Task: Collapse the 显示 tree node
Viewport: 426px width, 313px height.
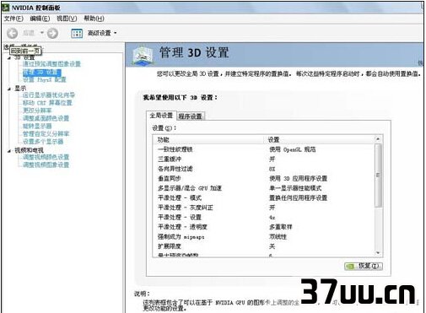Action: (x=9, y=89)
